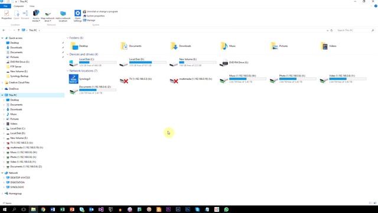Expand the OneDrive node in the sidebar
The image size is (378, 213).
[x=2, y=89]
